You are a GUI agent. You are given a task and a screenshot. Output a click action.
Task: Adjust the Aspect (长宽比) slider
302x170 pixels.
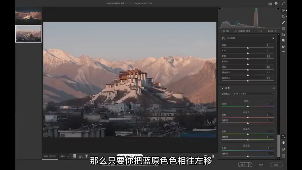248,64
